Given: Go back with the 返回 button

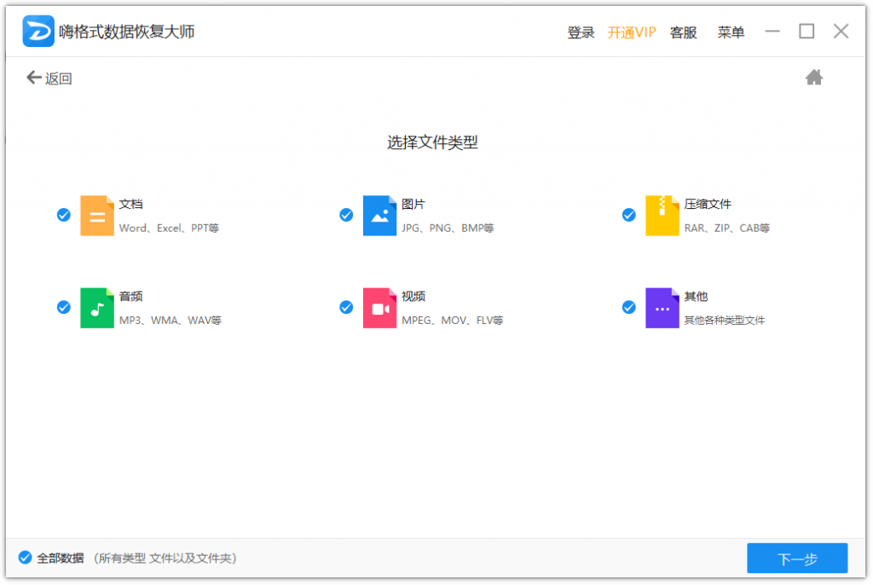Looking at the screenshot, I should 49,78.
